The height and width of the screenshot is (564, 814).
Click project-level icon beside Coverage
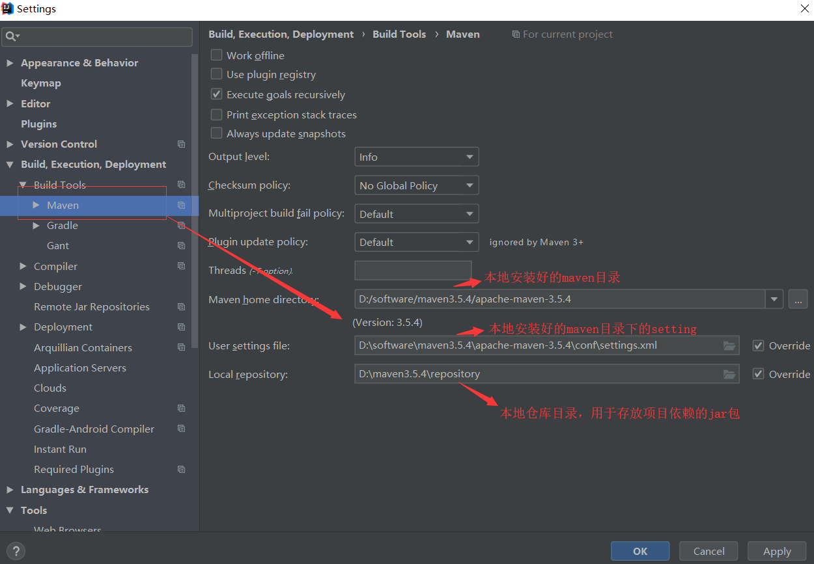182,409
